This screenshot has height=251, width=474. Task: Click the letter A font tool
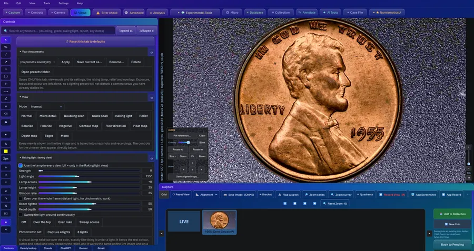pyautogui.click(x=6, y=144)
